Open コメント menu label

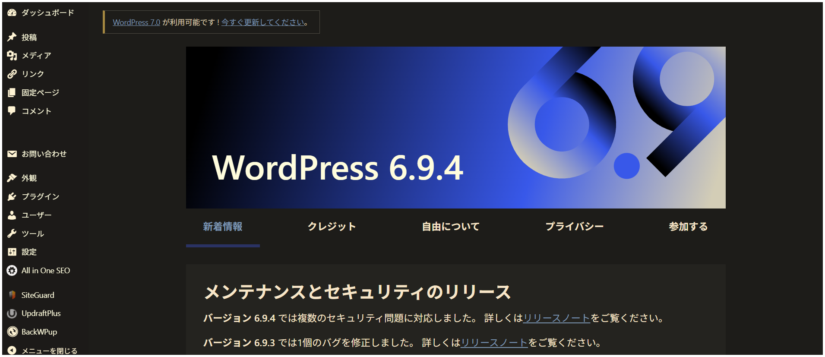pyautogui.click(x=37, y=111)
